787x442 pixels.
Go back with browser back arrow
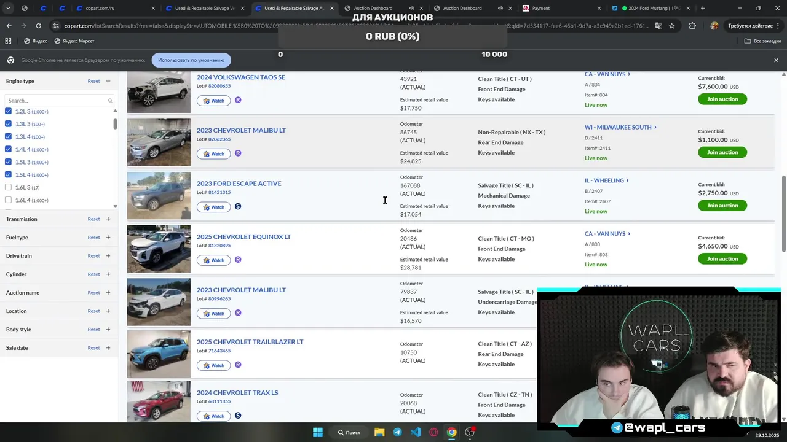click(x=9, y=26)
